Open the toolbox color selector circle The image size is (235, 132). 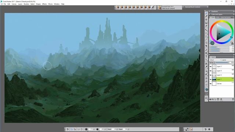coord(207,89)
